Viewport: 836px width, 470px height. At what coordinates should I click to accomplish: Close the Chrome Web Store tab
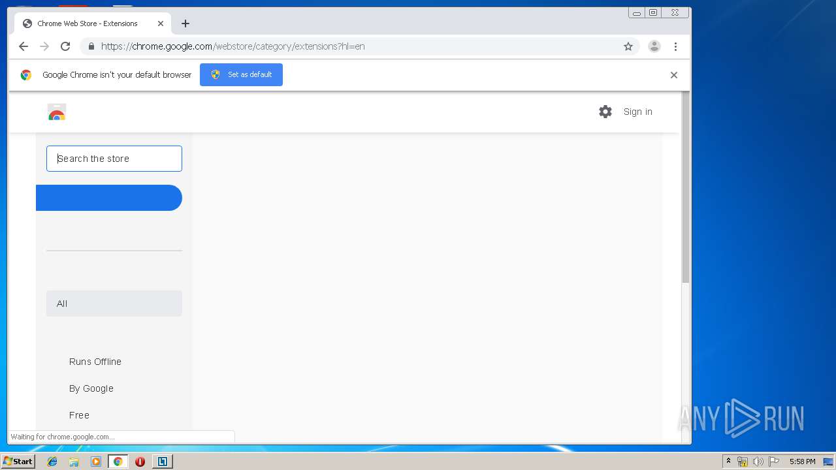point(161,23)
